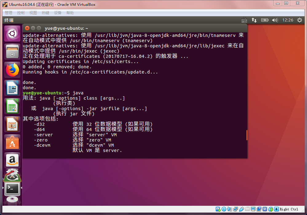Open keyboard input method indicator
The height and width of the screenshot is (215, 307).
pos(244,20)
